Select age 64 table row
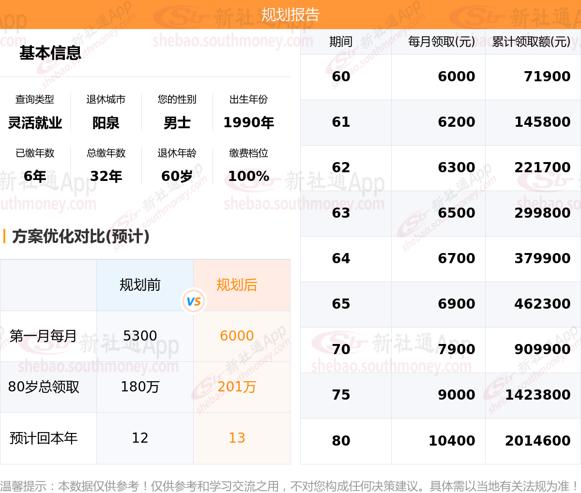Screen dimensions: 581x493 tap(441, 259)
